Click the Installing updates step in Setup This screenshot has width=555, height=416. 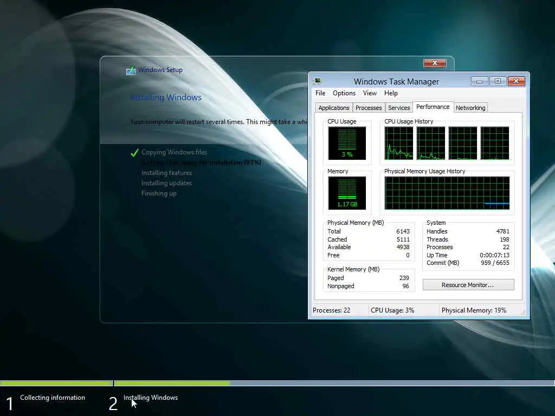[x=167, y=183]
